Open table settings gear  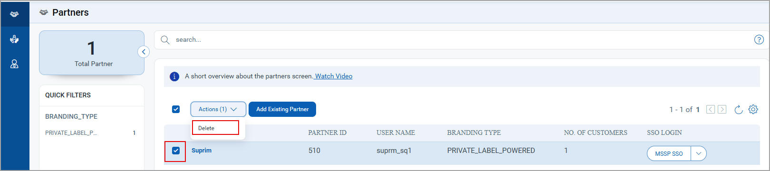click(x=753, y=109)
